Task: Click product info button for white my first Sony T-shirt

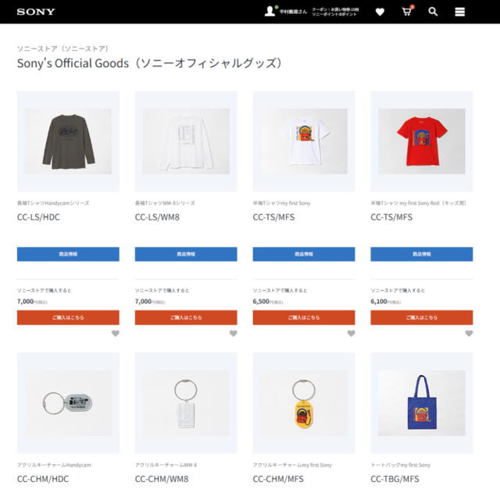Action: 304,254
